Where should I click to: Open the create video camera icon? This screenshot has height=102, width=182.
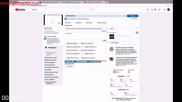[160, 10]
